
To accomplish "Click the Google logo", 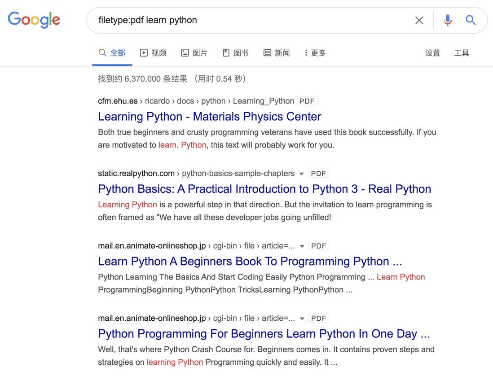I will pyautogui.click(x=34, y=20).
